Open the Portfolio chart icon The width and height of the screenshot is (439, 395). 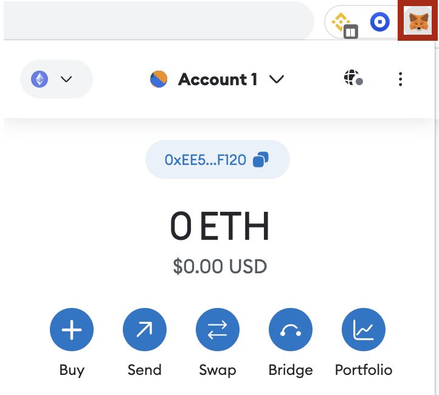(x=364, y=330)
